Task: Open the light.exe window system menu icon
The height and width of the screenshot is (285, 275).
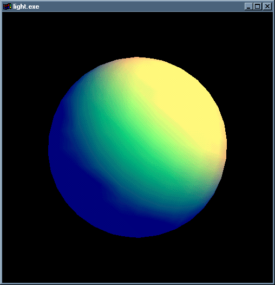Action: click(x=7, y=7)
